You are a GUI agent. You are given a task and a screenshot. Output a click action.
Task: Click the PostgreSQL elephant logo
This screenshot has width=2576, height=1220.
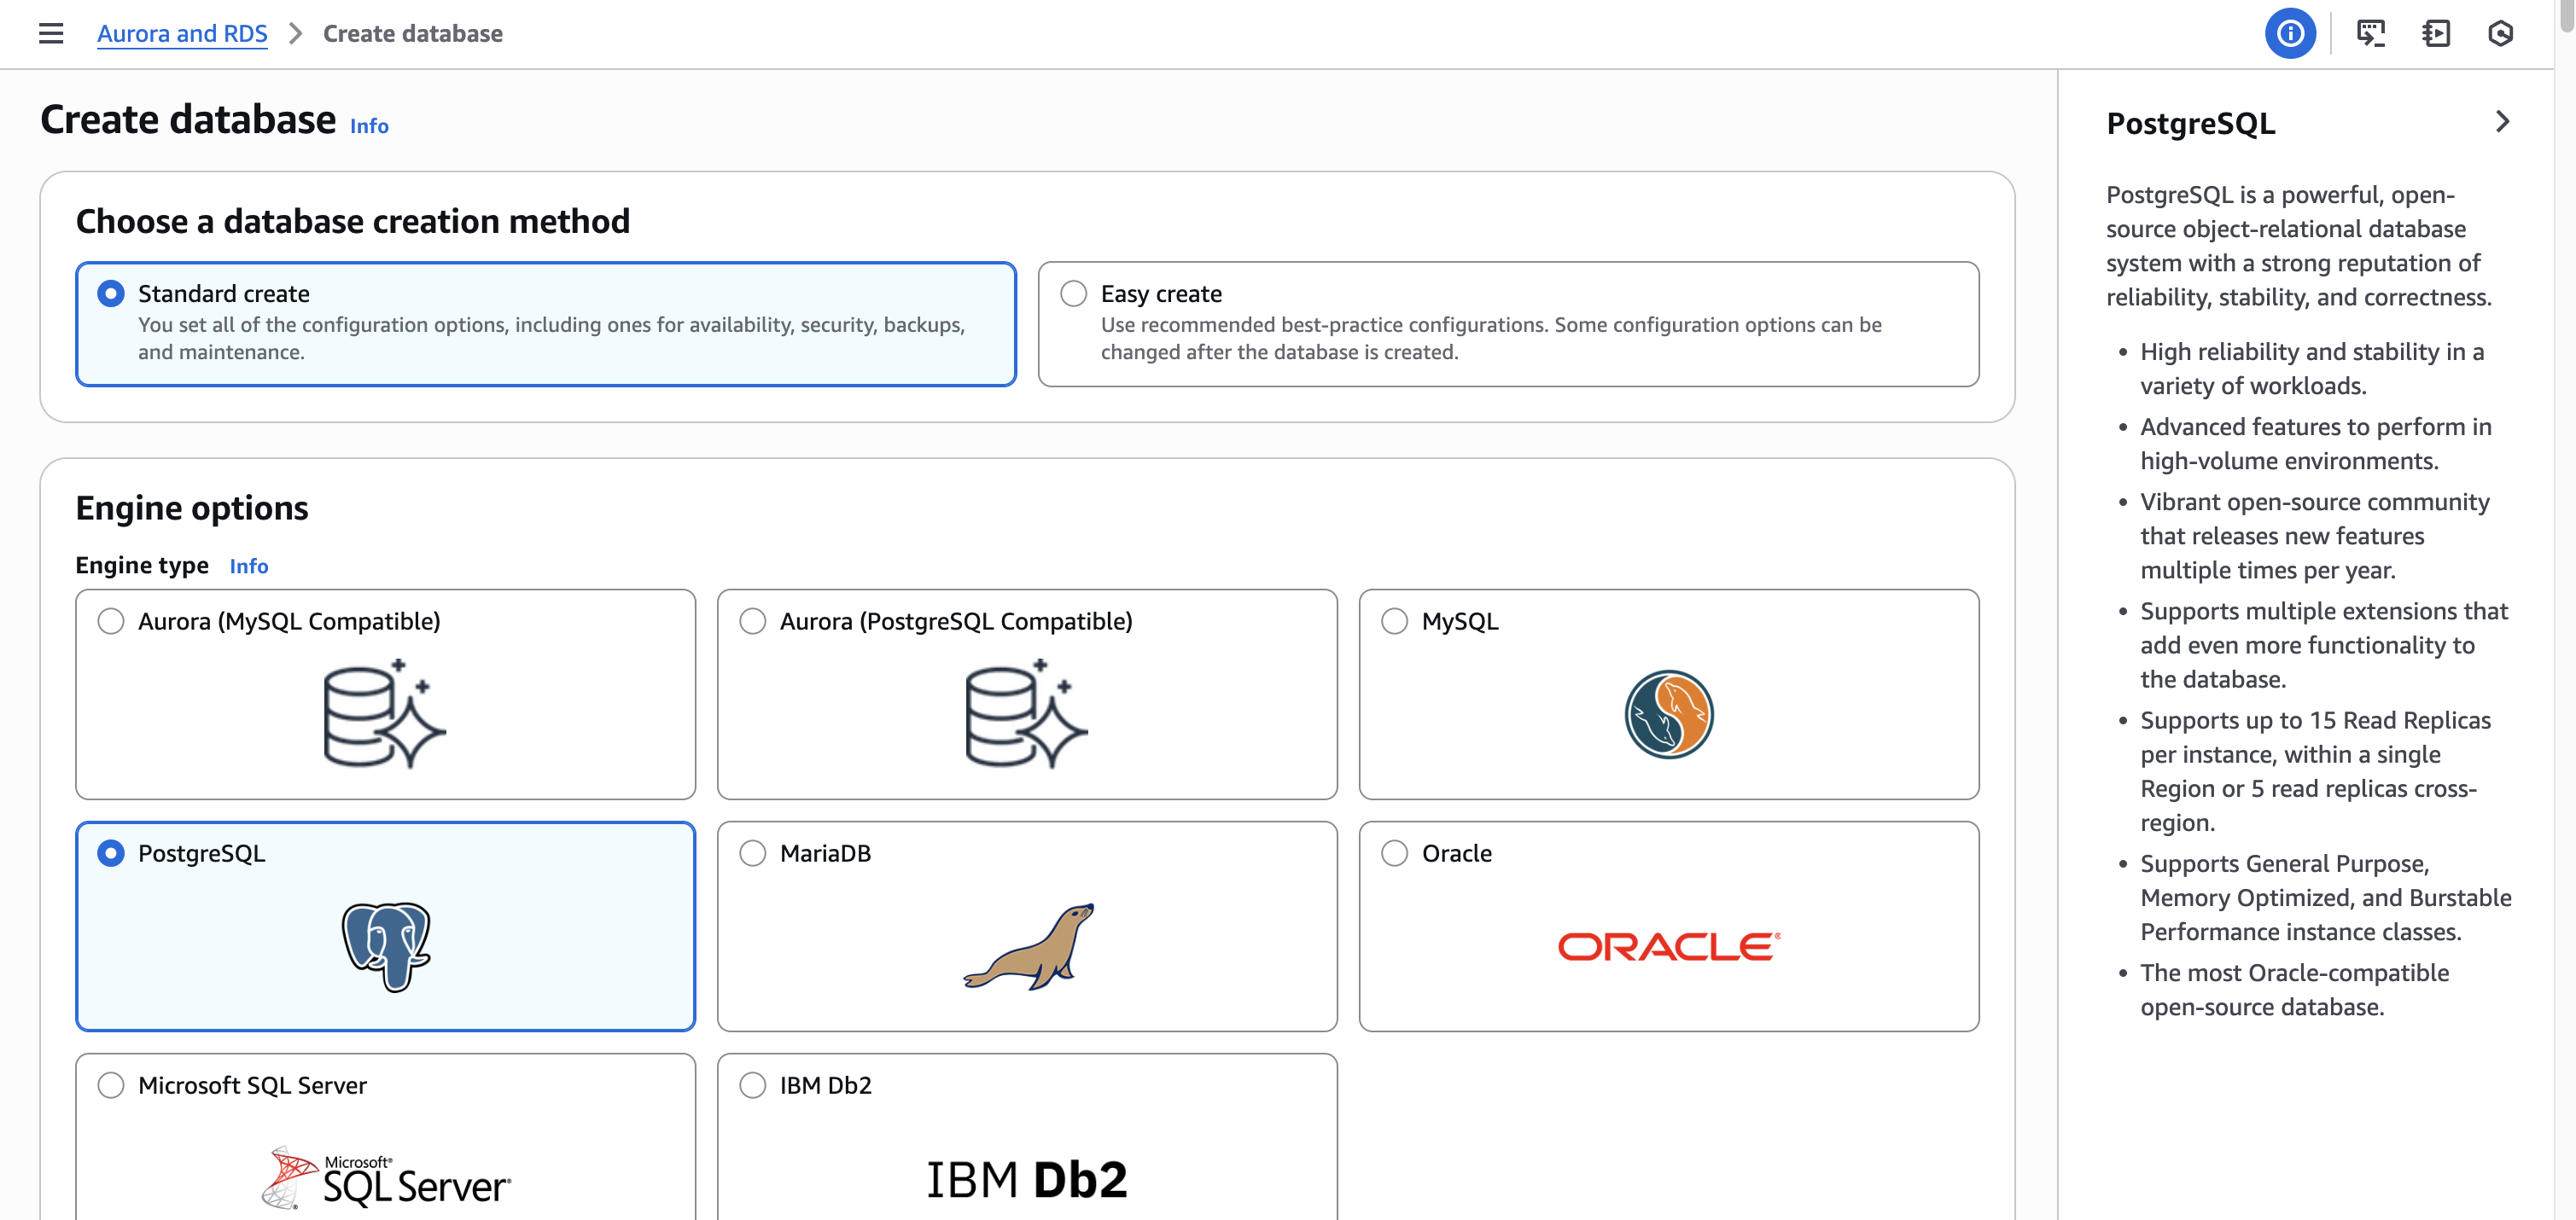pos(386,945)
